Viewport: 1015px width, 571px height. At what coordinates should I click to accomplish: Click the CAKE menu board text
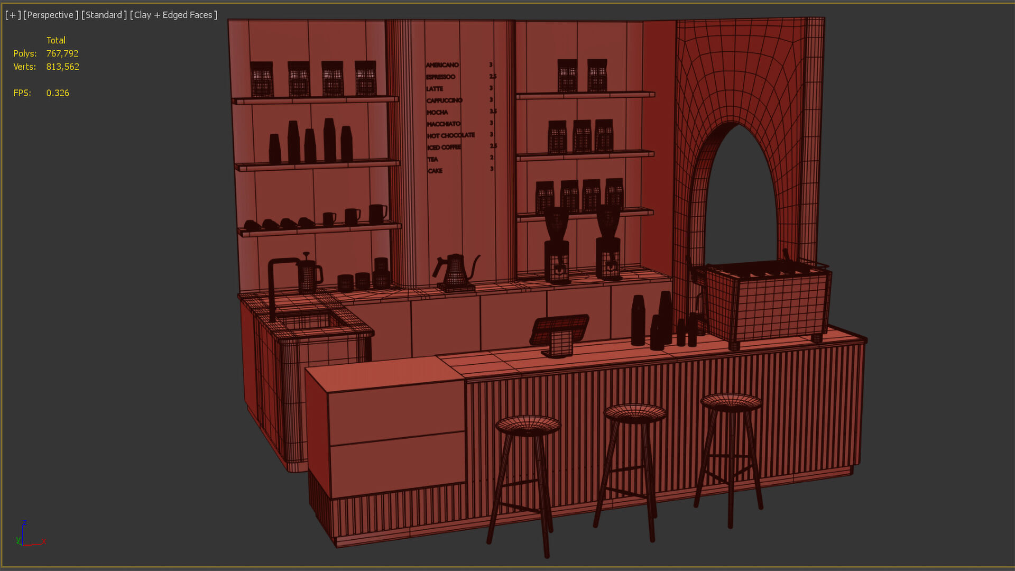(x=435, y=171)
